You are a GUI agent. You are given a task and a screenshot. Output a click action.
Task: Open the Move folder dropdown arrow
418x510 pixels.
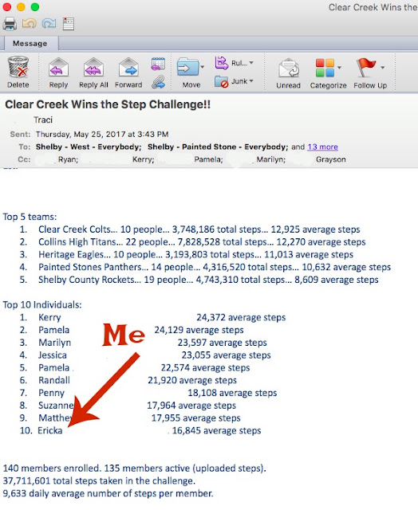coord(203,67)
